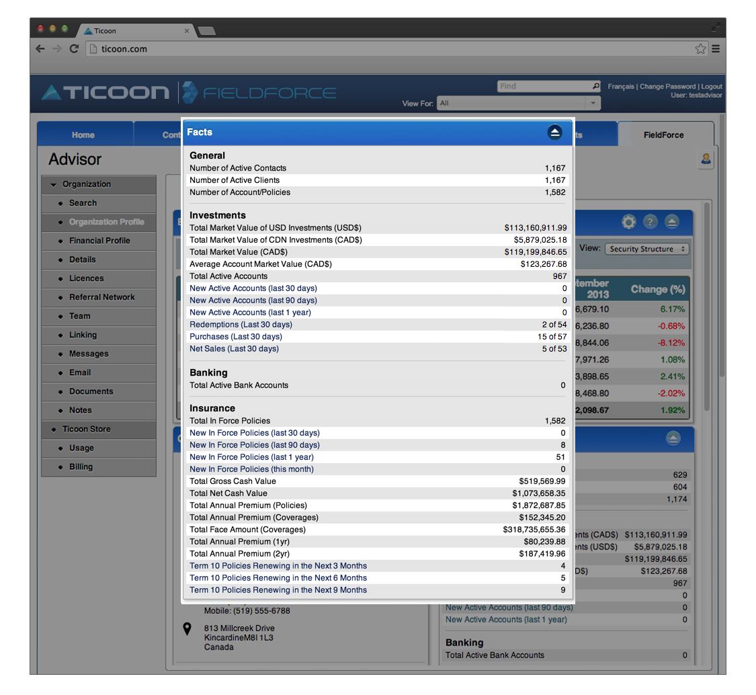The height and width of the screenshot is (695, 756).
Task: Close the Ticoon browser tab
Action: [x=187, y=31]
